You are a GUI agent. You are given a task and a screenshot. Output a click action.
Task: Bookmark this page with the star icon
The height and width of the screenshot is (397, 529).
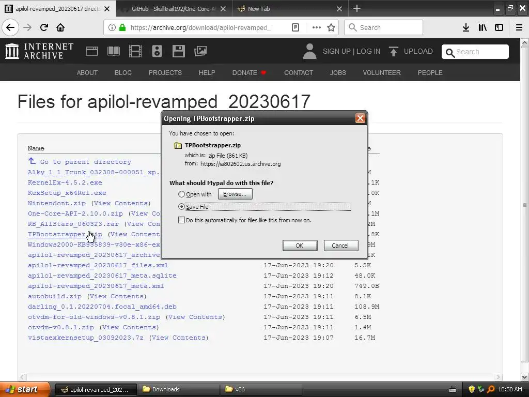pos(331,27)
